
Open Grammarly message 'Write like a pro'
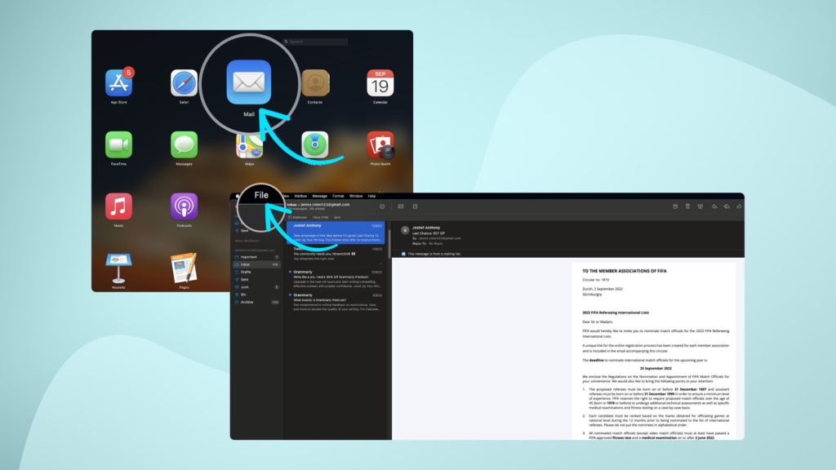point(336,279)
